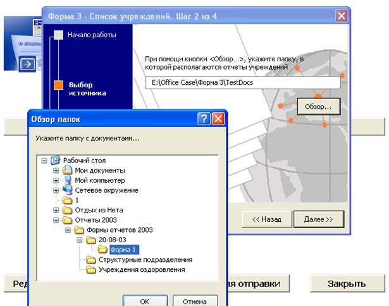Screen dimensions: 389x306
Task: Click the Закрыть button in the background window
Action: [347, 283]
